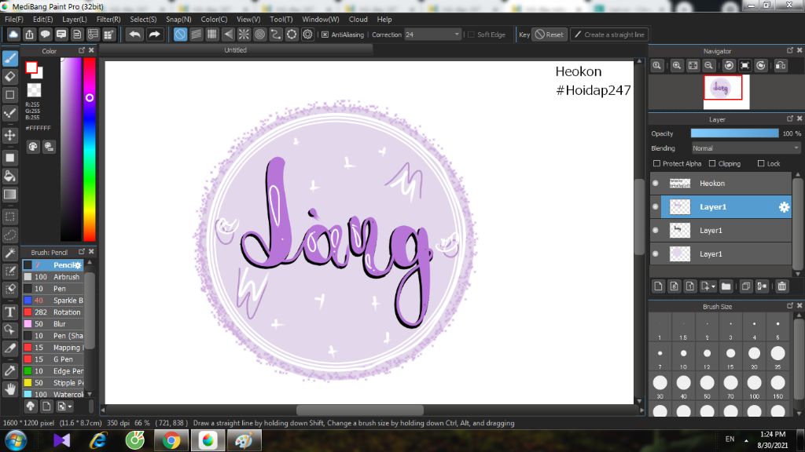Undock the Color panel

82,50
